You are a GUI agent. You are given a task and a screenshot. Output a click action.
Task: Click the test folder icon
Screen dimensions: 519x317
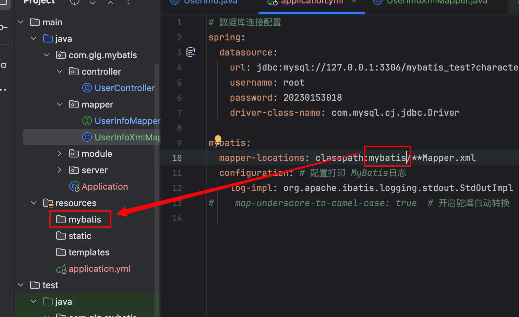pos(35,285)
